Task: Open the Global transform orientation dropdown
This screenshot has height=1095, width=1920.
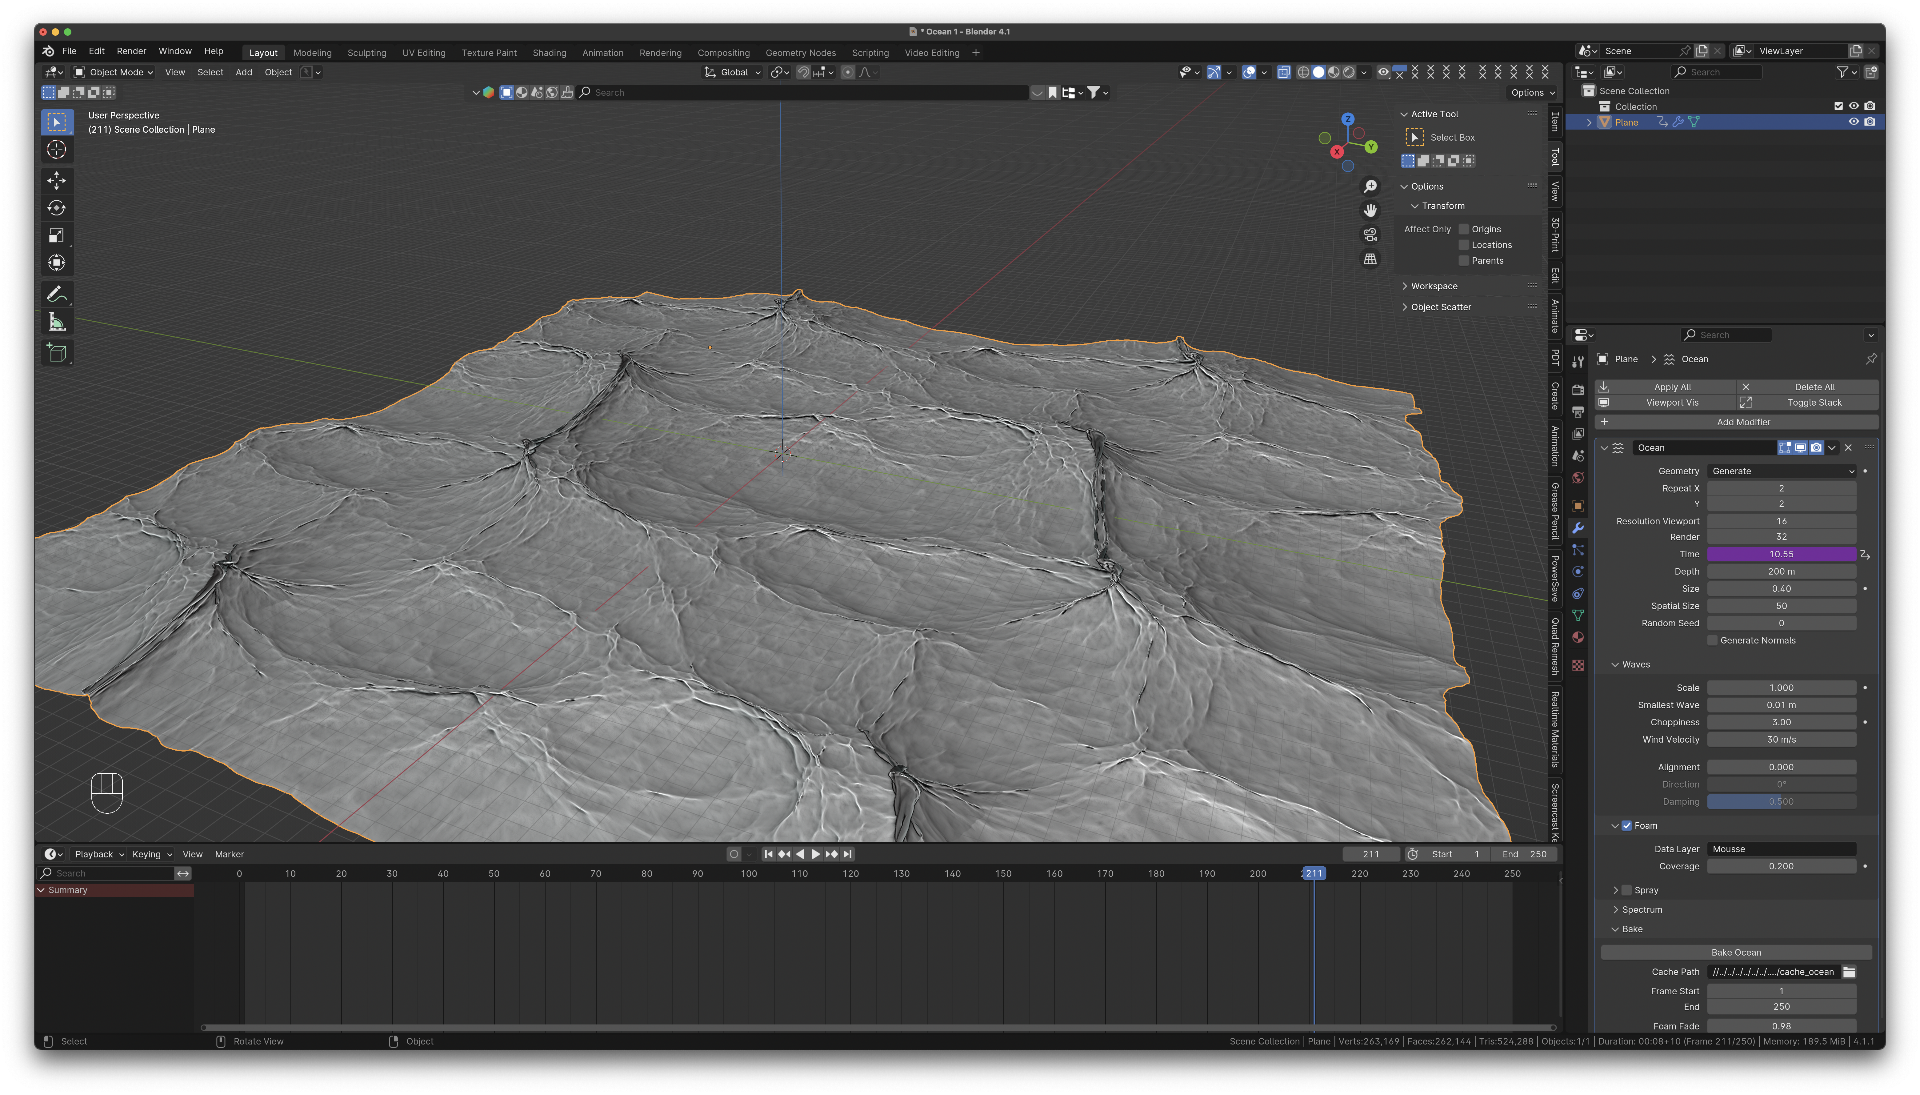Action: pyautogui.click(x=733, y=72)
